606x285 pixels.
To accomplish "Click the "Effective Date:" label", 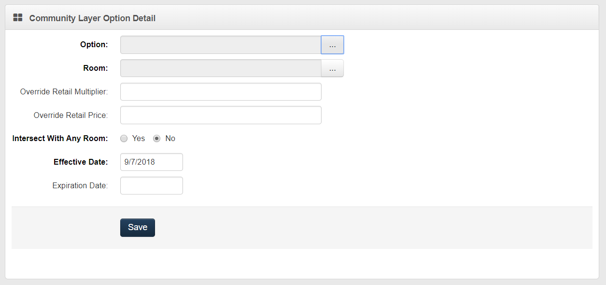I will click(80, 162).
